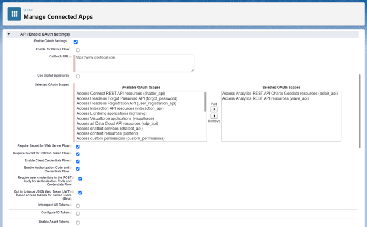
Task: Select Access Analytics REST API resources (wave_api)
Action: tap(266, 98)
